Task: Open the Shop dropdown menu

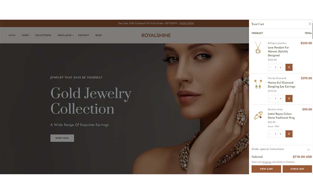Action: [x=26, y=35]
